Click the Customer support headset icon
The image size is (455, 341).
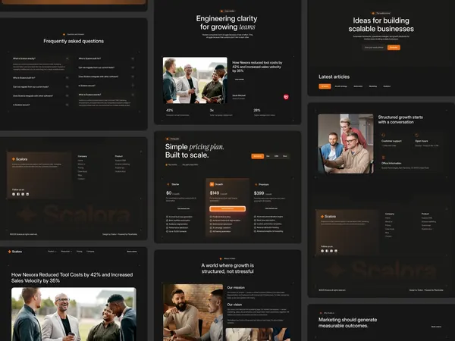pos(383,135)
